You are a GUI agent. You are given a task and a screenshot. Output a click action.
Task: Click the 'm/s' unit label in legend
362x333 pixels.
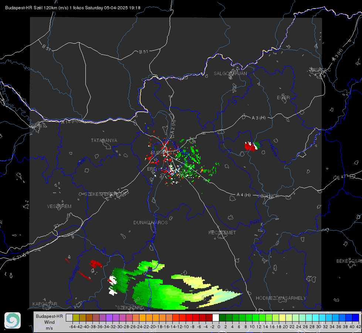(49, 328)
